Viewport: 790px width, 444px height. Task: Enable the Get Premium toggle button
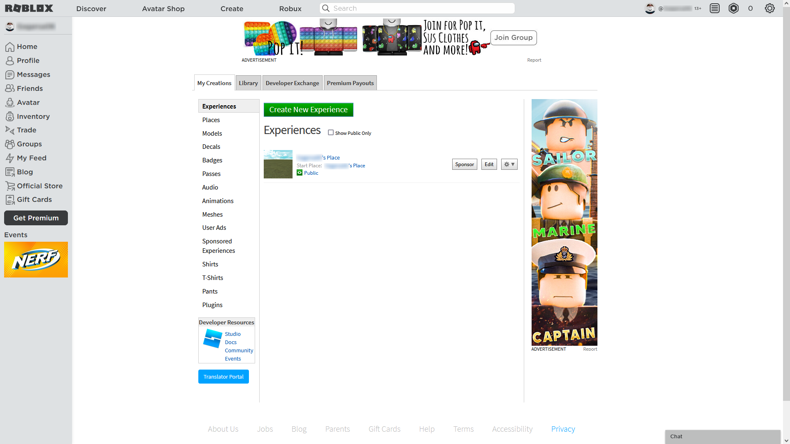[x=36, y=218]
